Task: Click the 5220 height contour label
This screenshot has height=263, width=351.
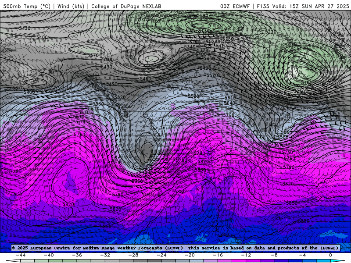Action: [271, 32]
